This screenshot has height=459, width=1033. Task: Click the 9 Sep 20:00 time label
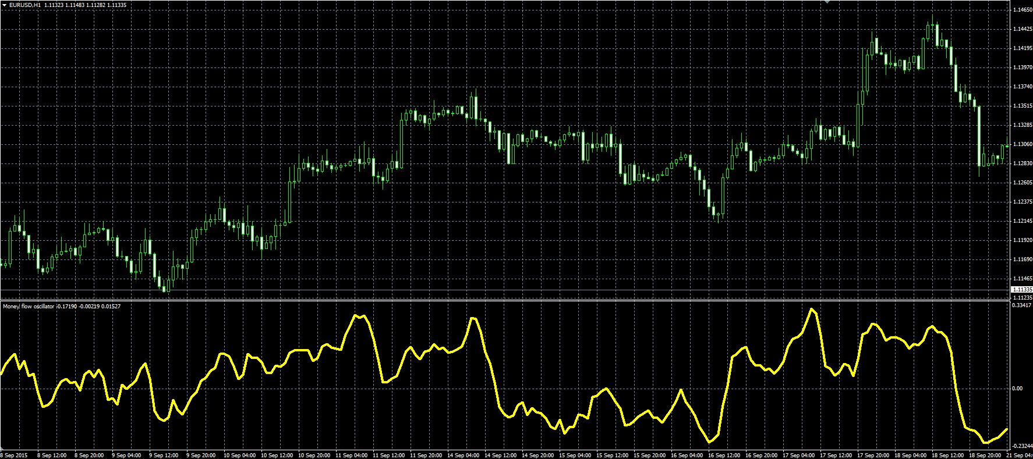201,456
